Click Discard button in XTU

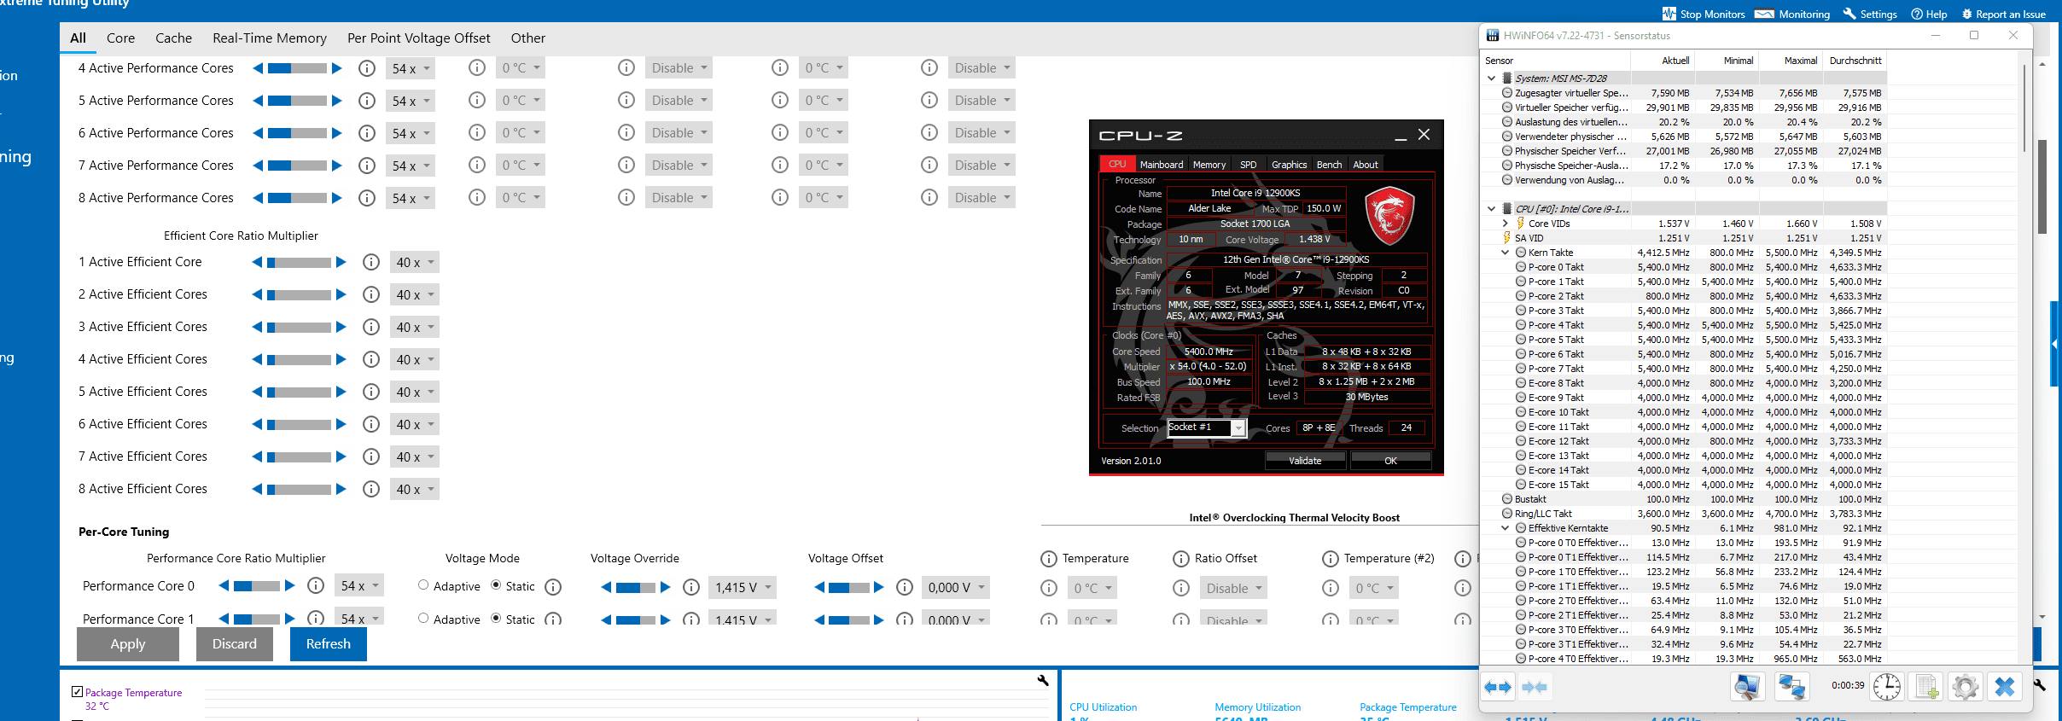click(234, 644)
